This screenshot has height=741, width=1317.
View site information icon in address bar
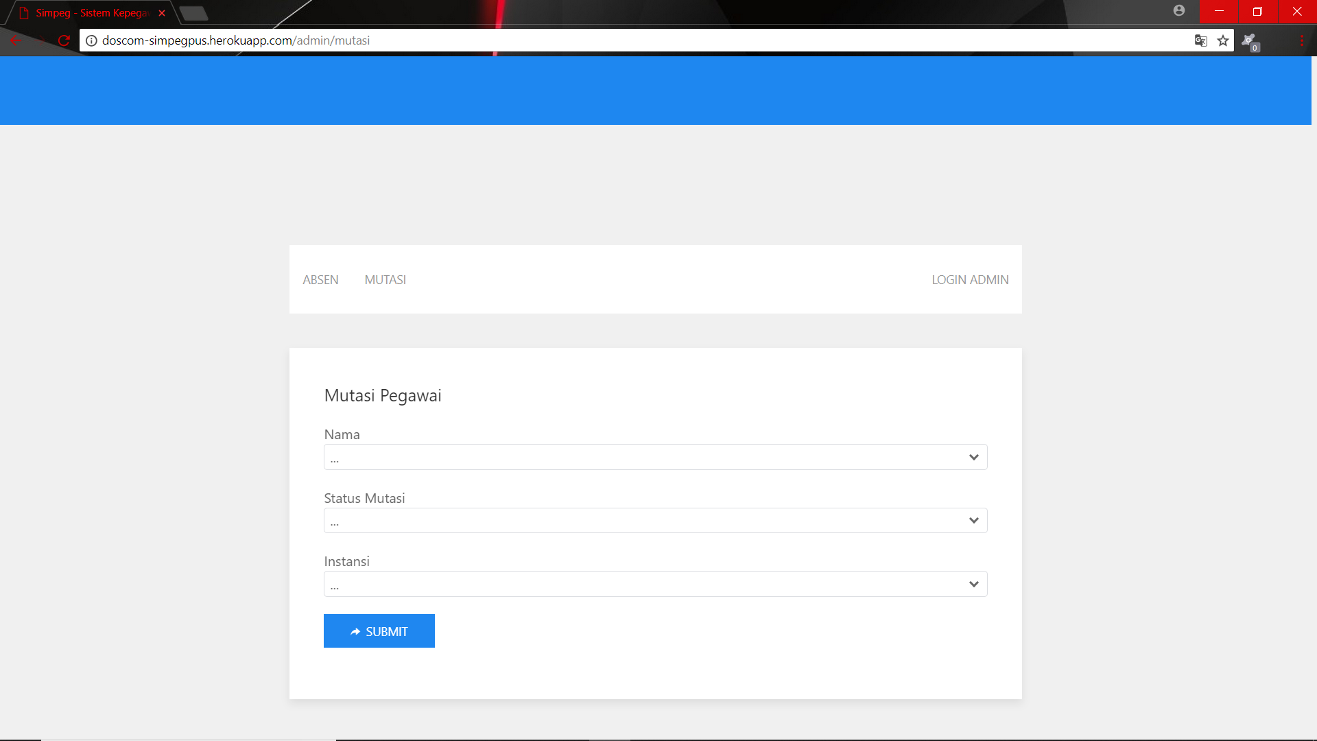point(91,40)
